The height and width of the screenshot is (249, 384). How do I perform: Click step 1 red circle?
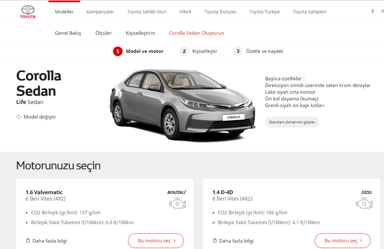point(118,51)
